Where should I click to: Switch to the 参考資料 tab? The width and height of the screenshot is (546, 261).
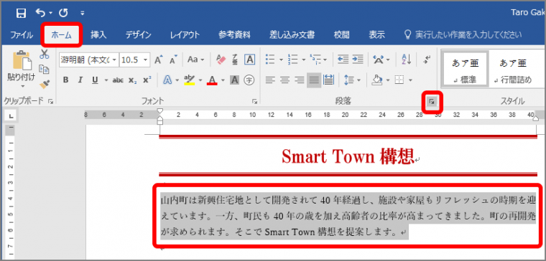pyautogui.click(x=234, y=34)
